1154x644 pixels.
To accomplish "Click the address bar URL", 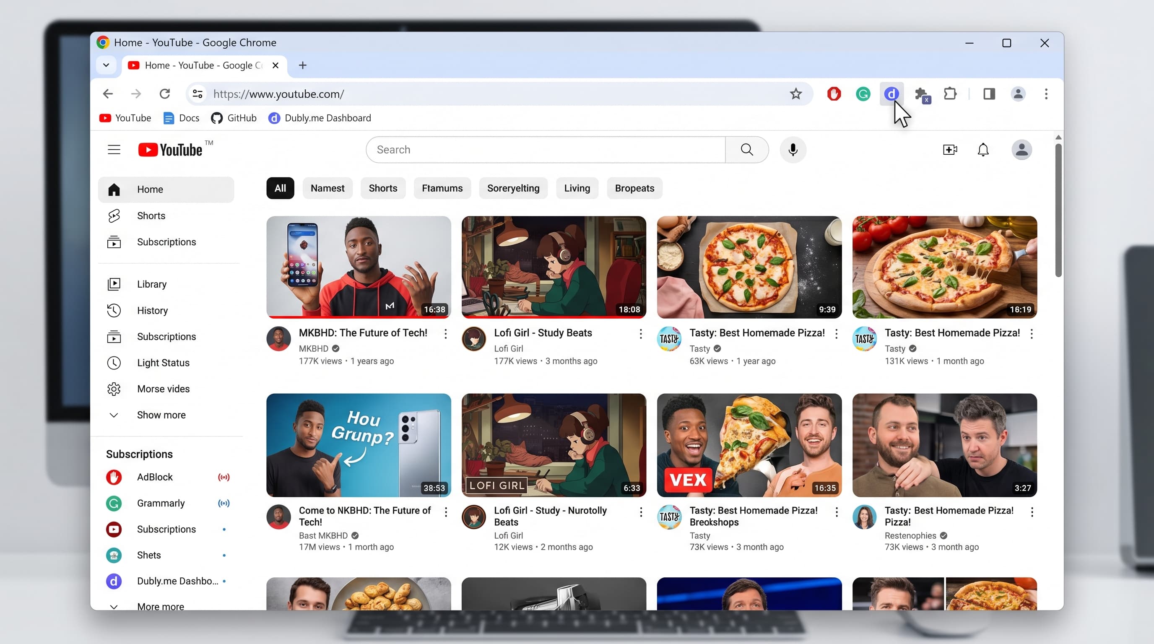I will click(x=278, y=94).
